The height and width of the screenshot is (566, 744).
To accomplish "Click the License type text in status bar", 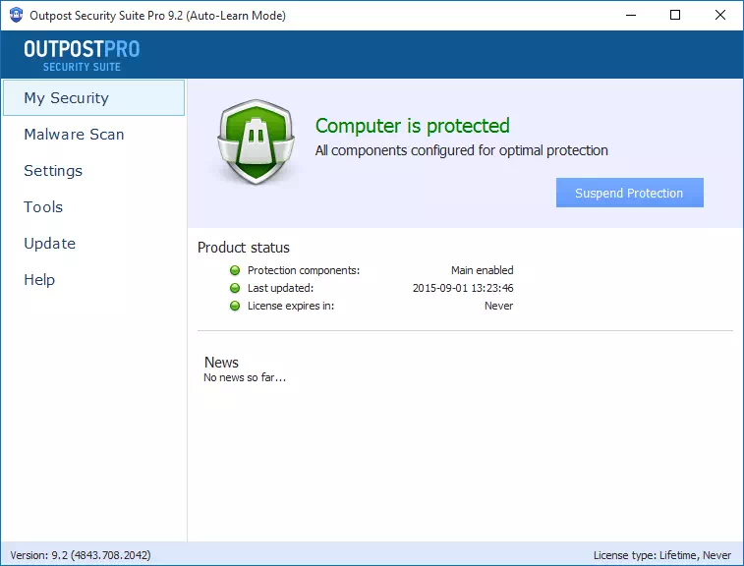I will click(x=661, y=555).
